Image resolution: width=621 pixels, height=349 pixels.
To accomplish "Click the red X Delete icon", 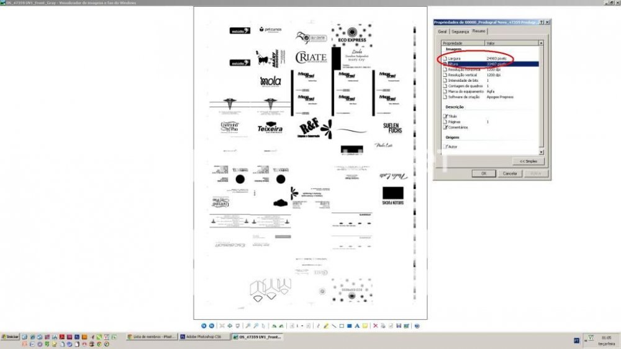I will (376, 325).
